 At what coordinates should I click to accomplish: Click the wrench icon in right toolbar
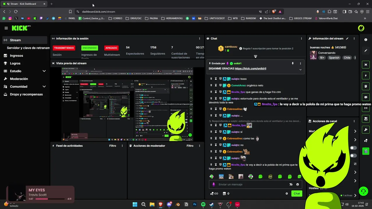click(366, 129)
